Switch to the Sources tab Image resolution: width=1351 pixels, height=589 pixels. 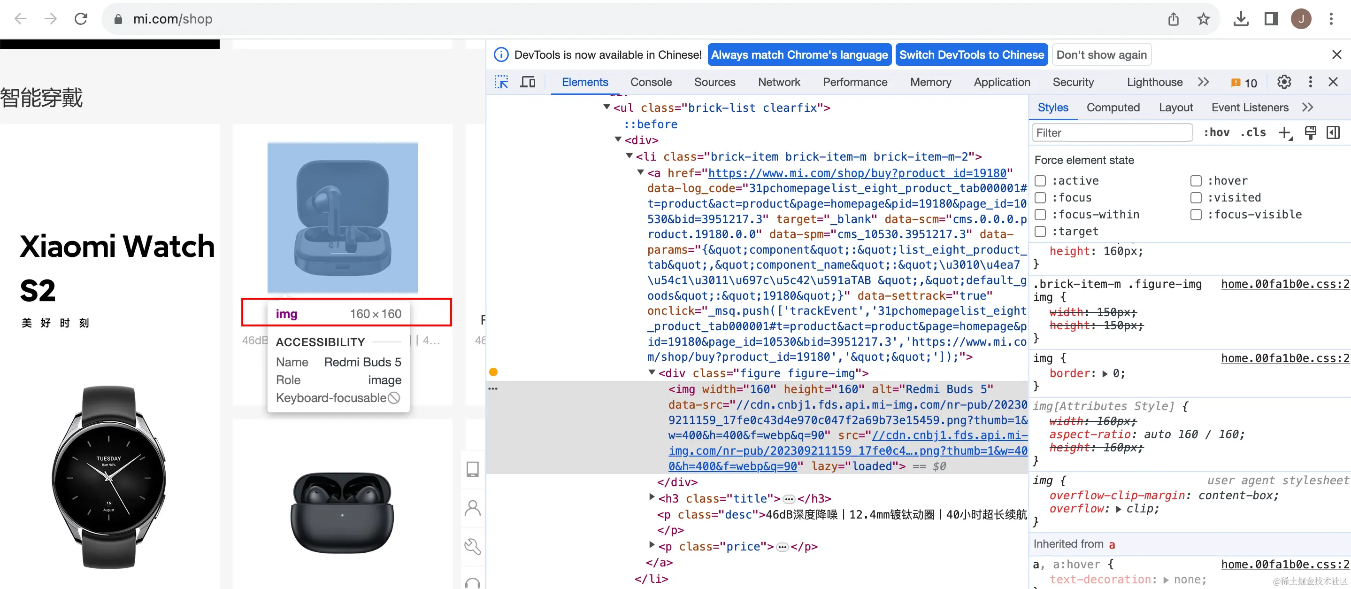point(714,82)
